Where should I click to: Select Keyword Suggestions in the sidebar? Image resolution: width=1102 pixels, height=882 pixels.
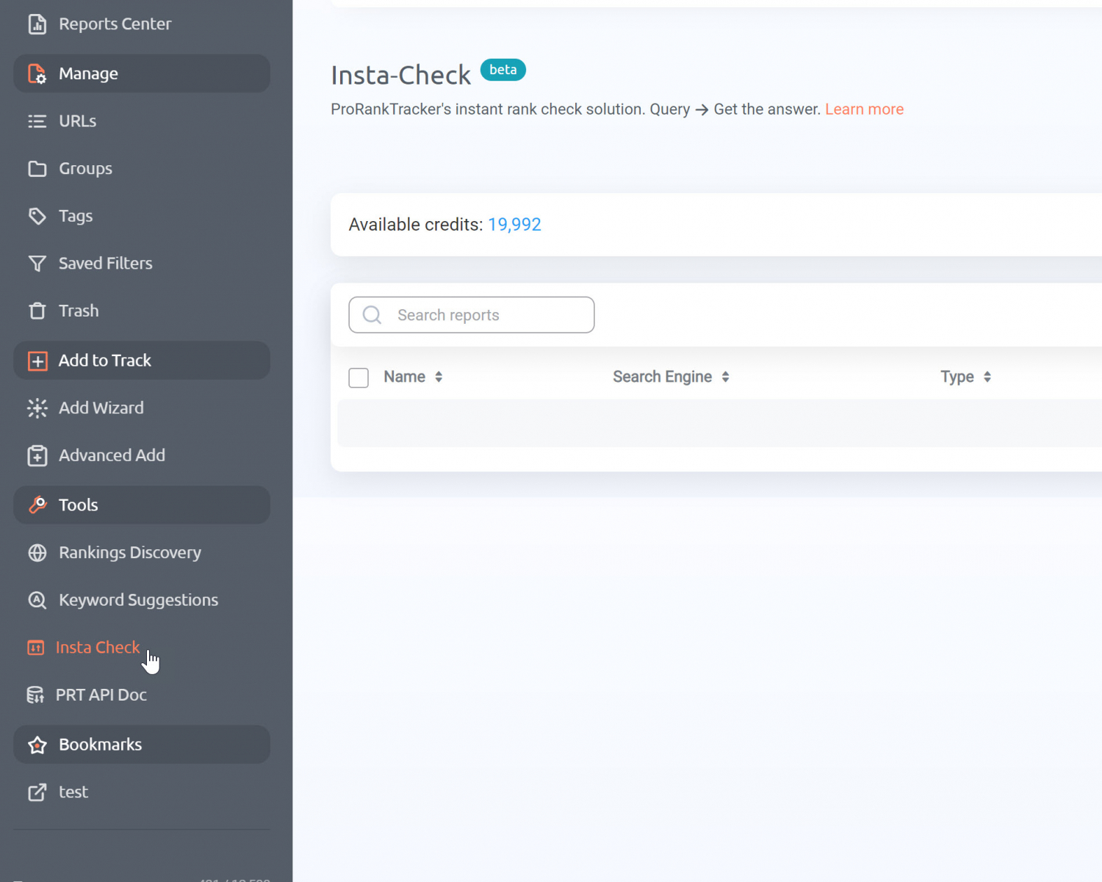tap(139, 600)
